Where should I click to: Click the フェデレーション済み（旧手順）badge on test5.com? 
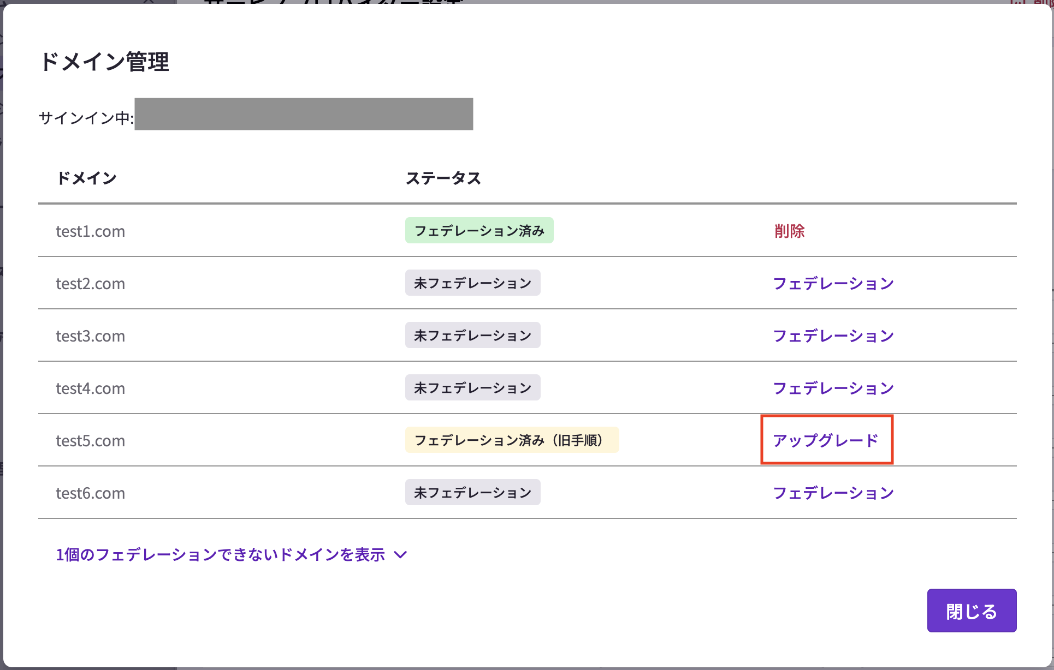tap(512, 440)
